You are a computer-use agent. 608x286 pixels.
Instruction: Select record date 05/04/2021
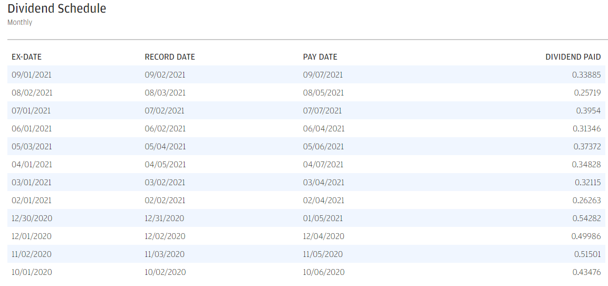click(165, 147)
